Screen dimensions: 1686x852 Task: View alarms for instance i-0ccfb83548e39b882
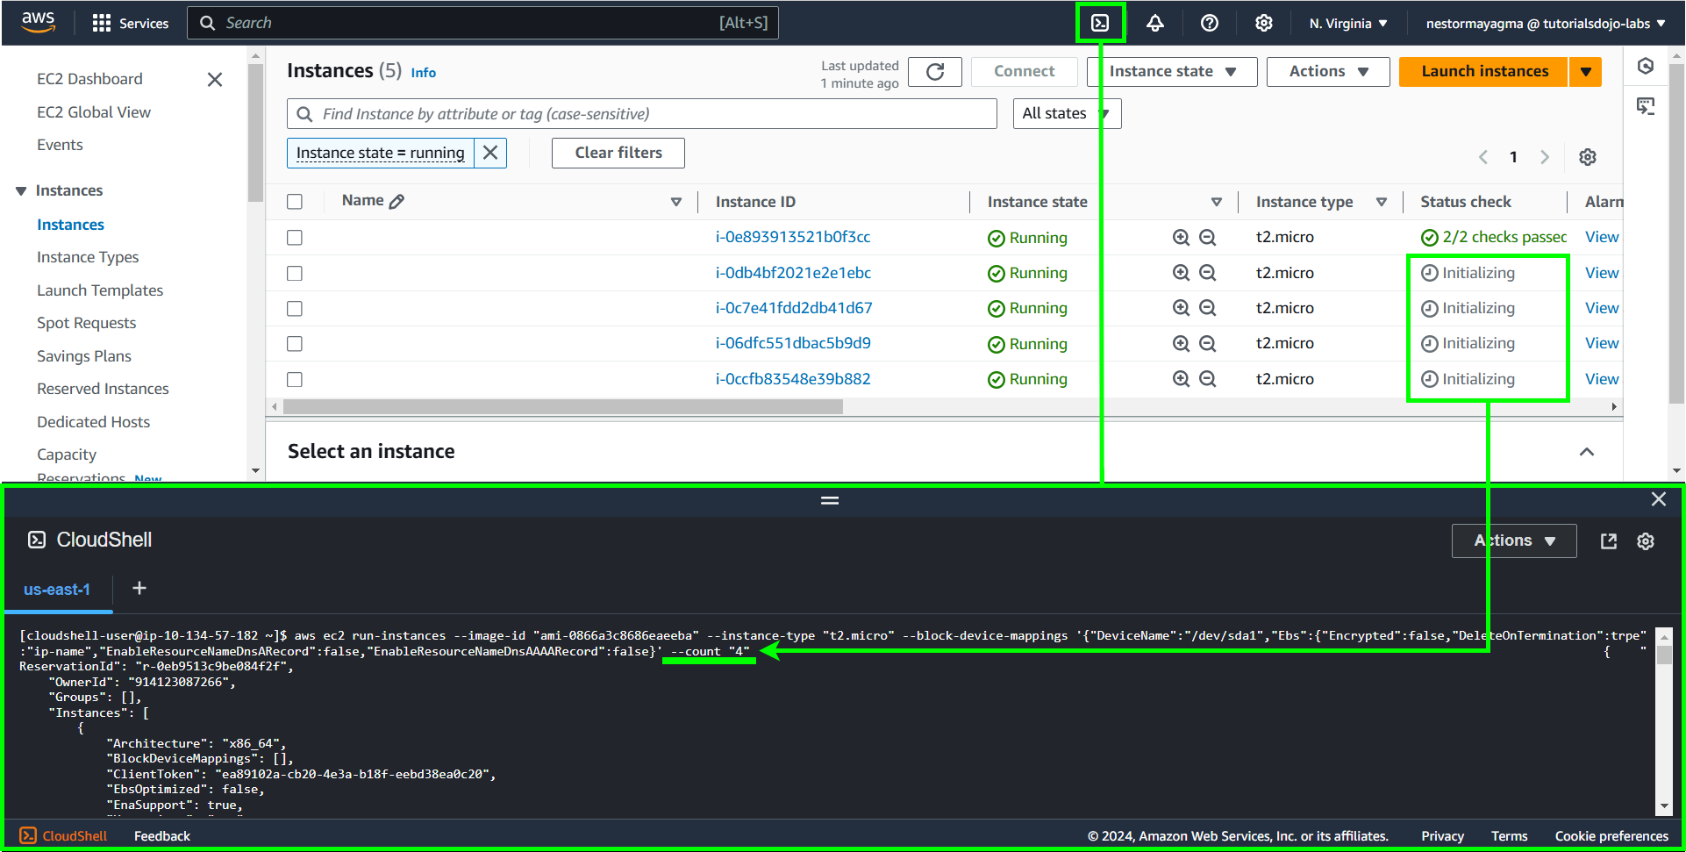point(1602,379)
